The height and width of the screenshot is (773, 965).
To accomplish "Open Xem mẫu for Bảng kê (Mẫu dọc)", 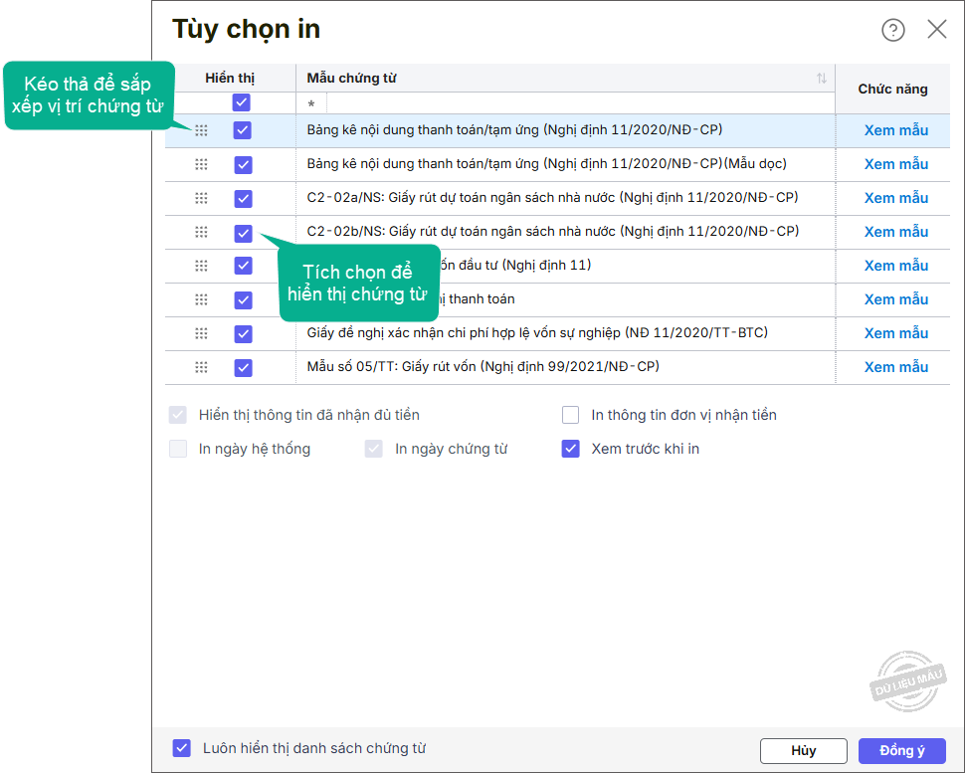I will 896,164.
